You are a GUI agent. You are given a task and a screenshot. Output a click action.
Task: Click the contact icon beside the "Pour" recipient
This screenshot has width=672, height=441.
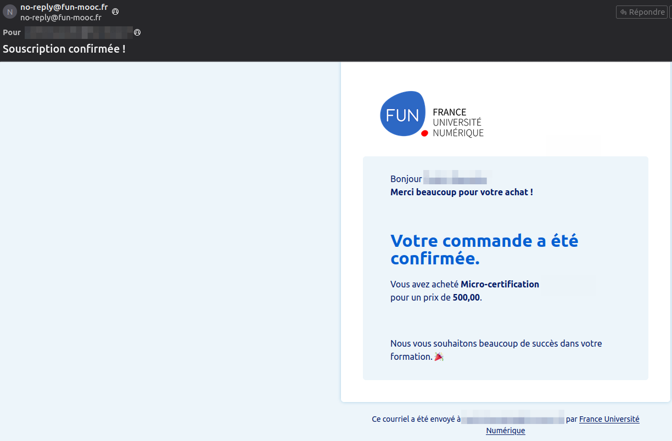tap(137, 32)
